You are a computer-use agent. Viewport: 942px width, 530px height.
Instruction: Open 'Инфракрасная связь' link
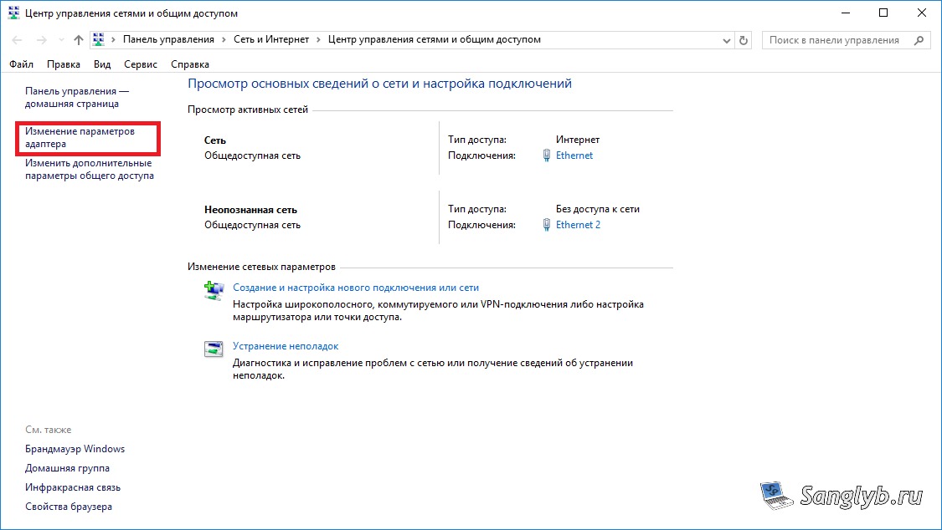(x=73, y=487)
